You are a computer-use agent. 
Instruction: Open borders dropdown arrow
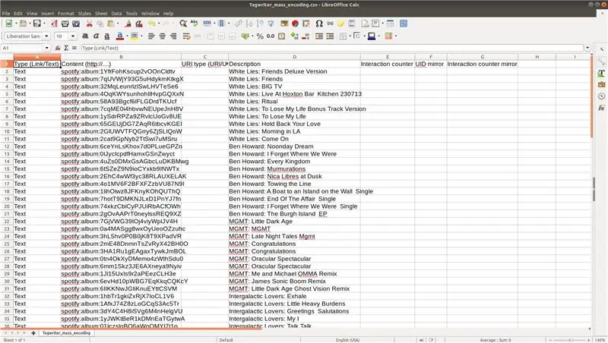pos(350,36)
